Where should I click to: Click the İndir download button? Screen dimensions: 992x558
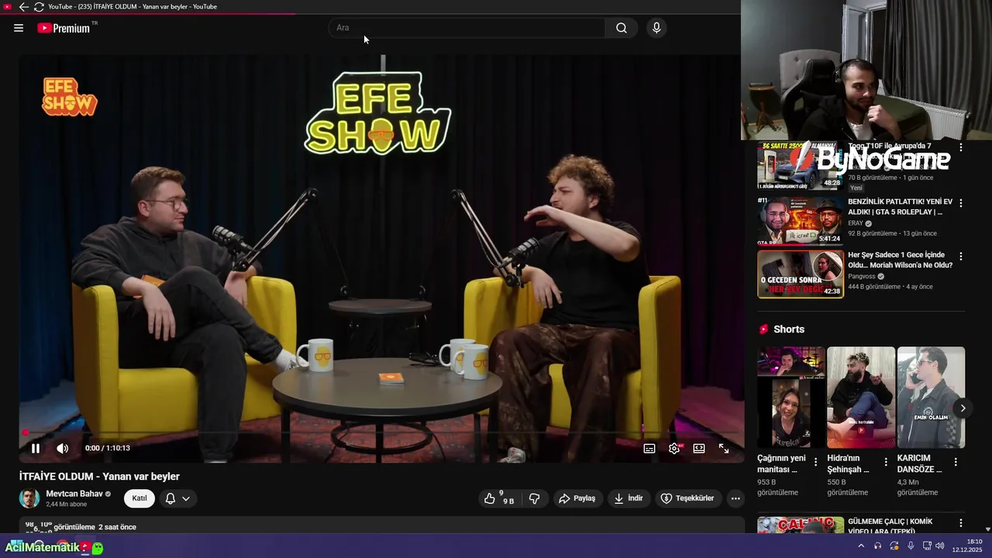click(x=629, y=498)
